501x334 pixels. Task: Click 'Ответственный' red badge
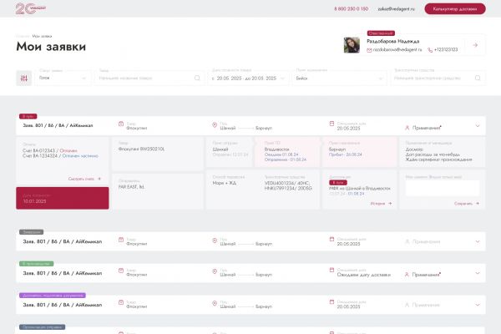[381, 33]
